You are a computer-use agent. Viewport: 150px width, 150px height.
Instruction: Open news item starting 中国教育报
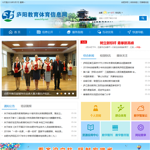[103, 77]
